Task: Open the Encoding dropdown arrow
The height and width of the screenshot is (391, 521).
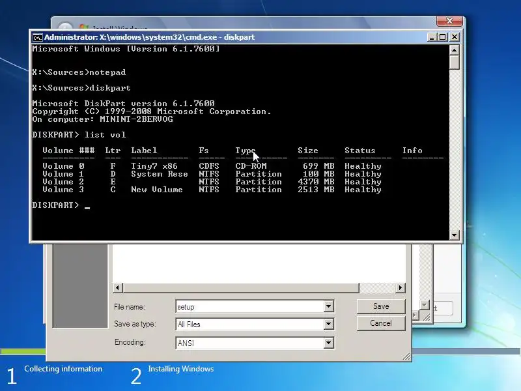Action: pos(329,343)
